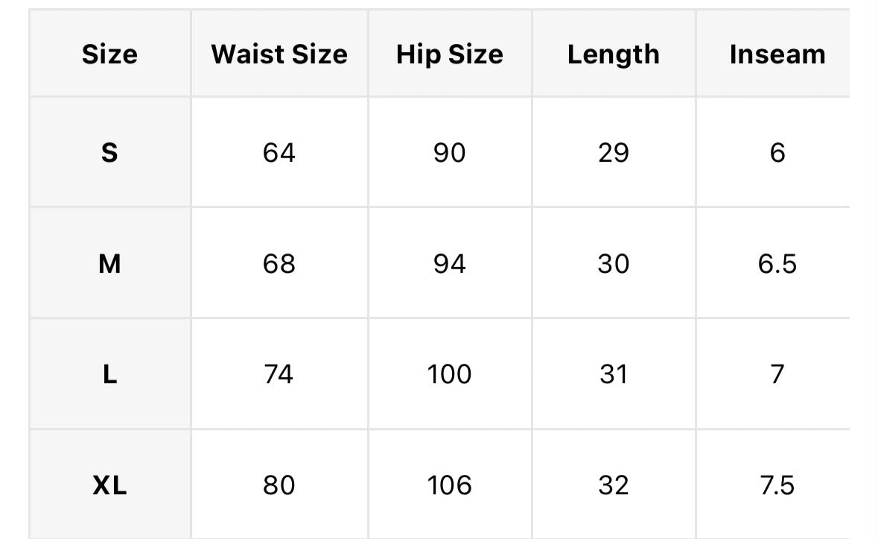Select the L size row label
Viewport: 878px width, 539px height.
[109, 373]
